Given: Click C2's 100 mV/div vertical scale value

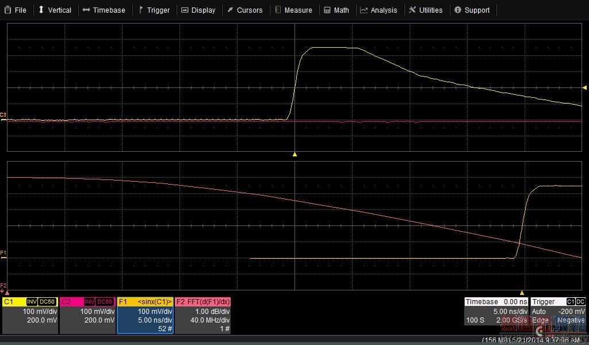Looking at the screenshot, I should (97, 311).
